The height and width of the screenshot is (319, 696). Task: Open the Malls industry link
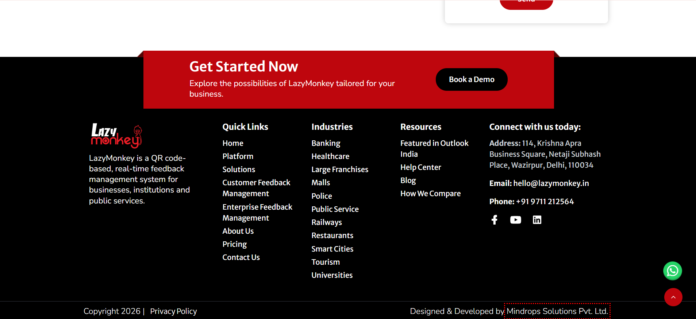click(321, 183)
